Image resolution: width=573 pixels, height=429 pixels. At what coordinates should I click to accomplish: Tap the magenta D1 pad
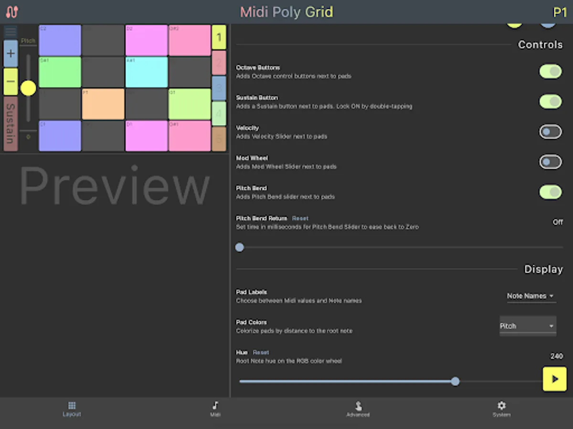(x=147, y=136)
